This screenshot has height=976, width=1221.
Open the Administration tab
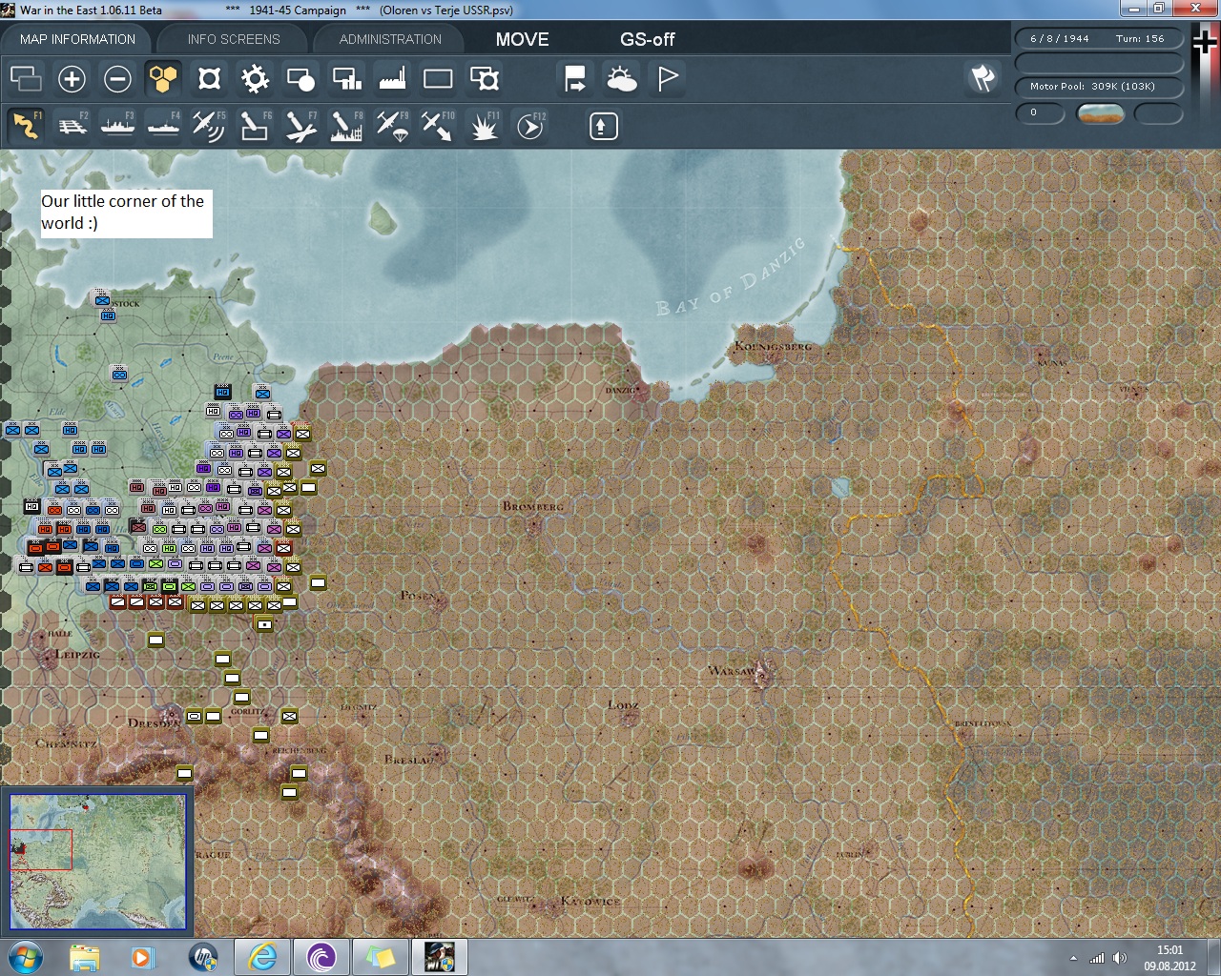click(390, 39)
